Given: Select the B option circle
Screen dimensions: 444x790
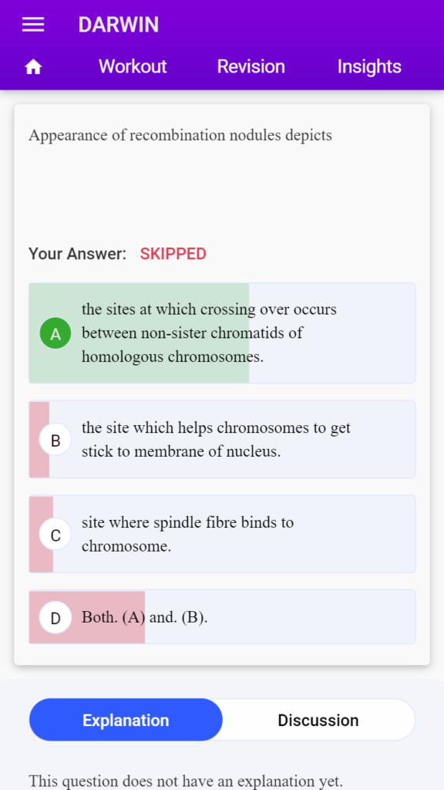Looking at the screenshot, I should (55, 440).
